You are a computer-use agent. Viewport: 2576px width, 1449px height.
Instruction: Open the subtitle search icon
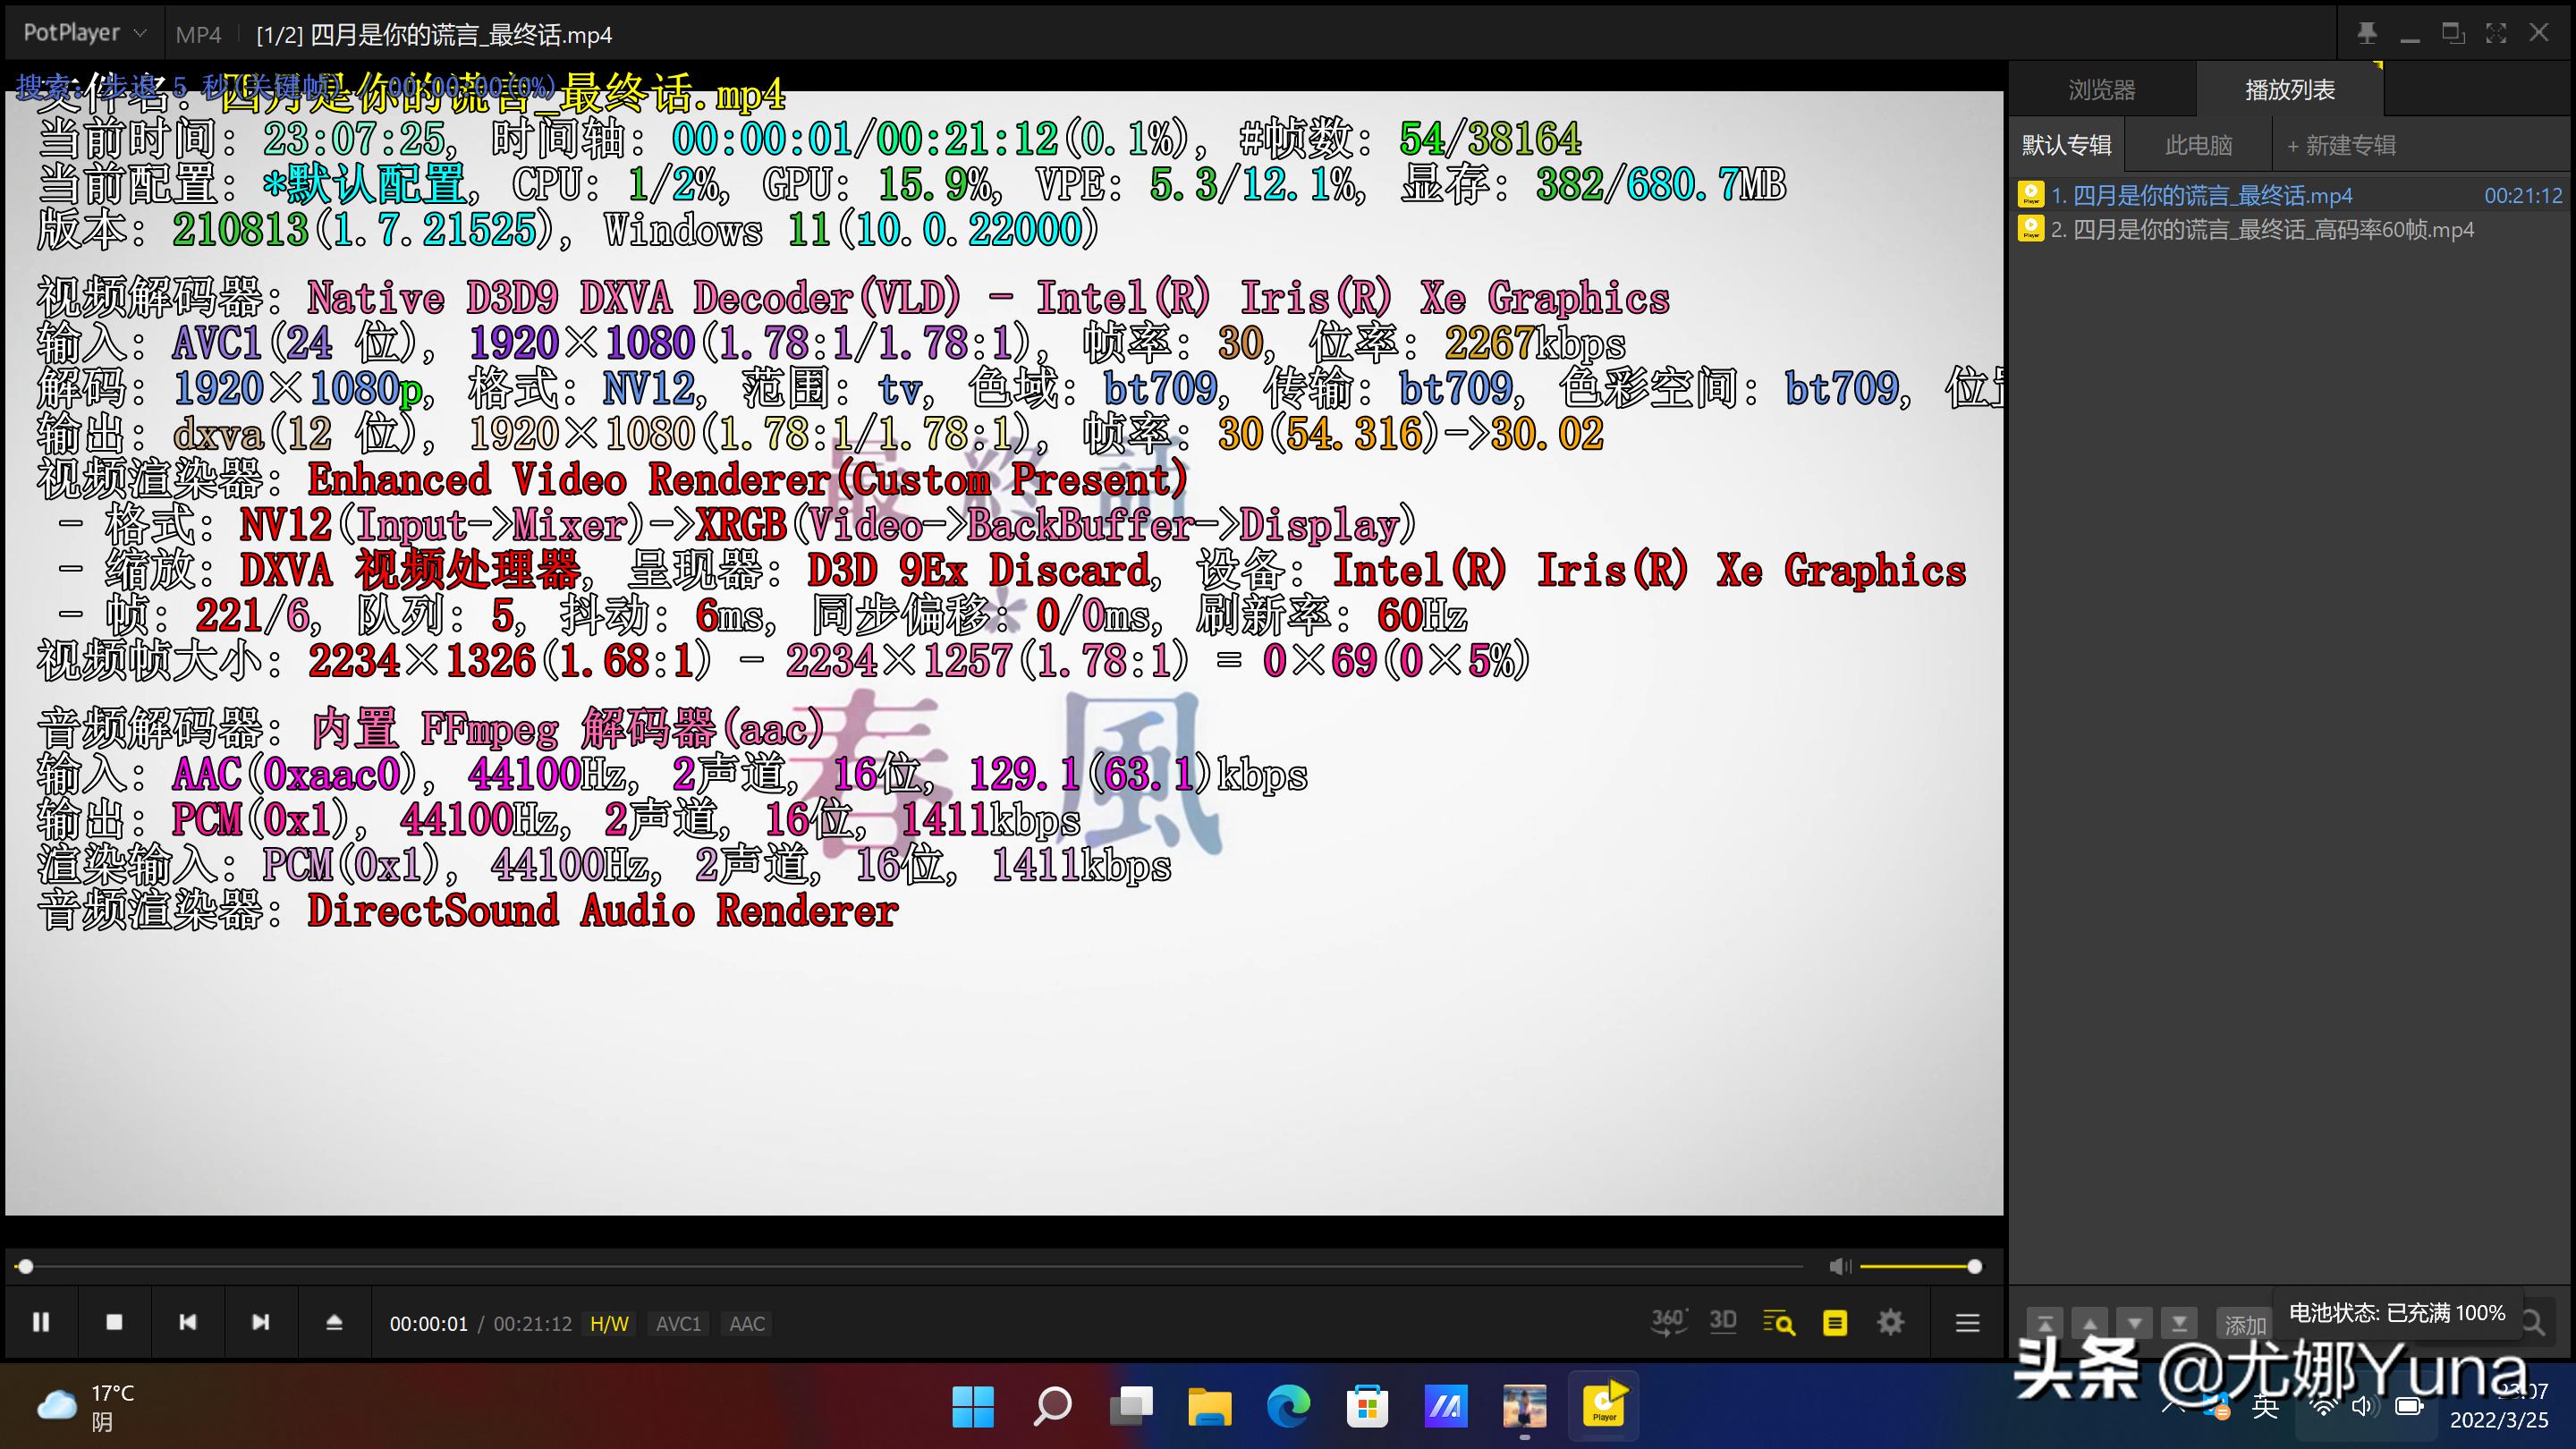1779,1323
